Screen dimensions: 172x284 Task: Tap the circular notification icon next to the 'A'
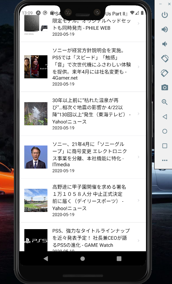(45, 13)
